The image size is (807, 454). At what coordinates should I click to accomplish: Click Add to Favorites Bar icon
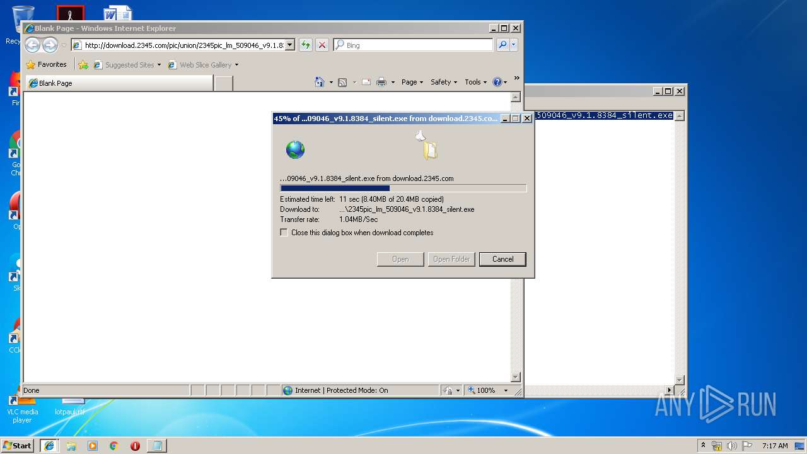coord(83,64)
